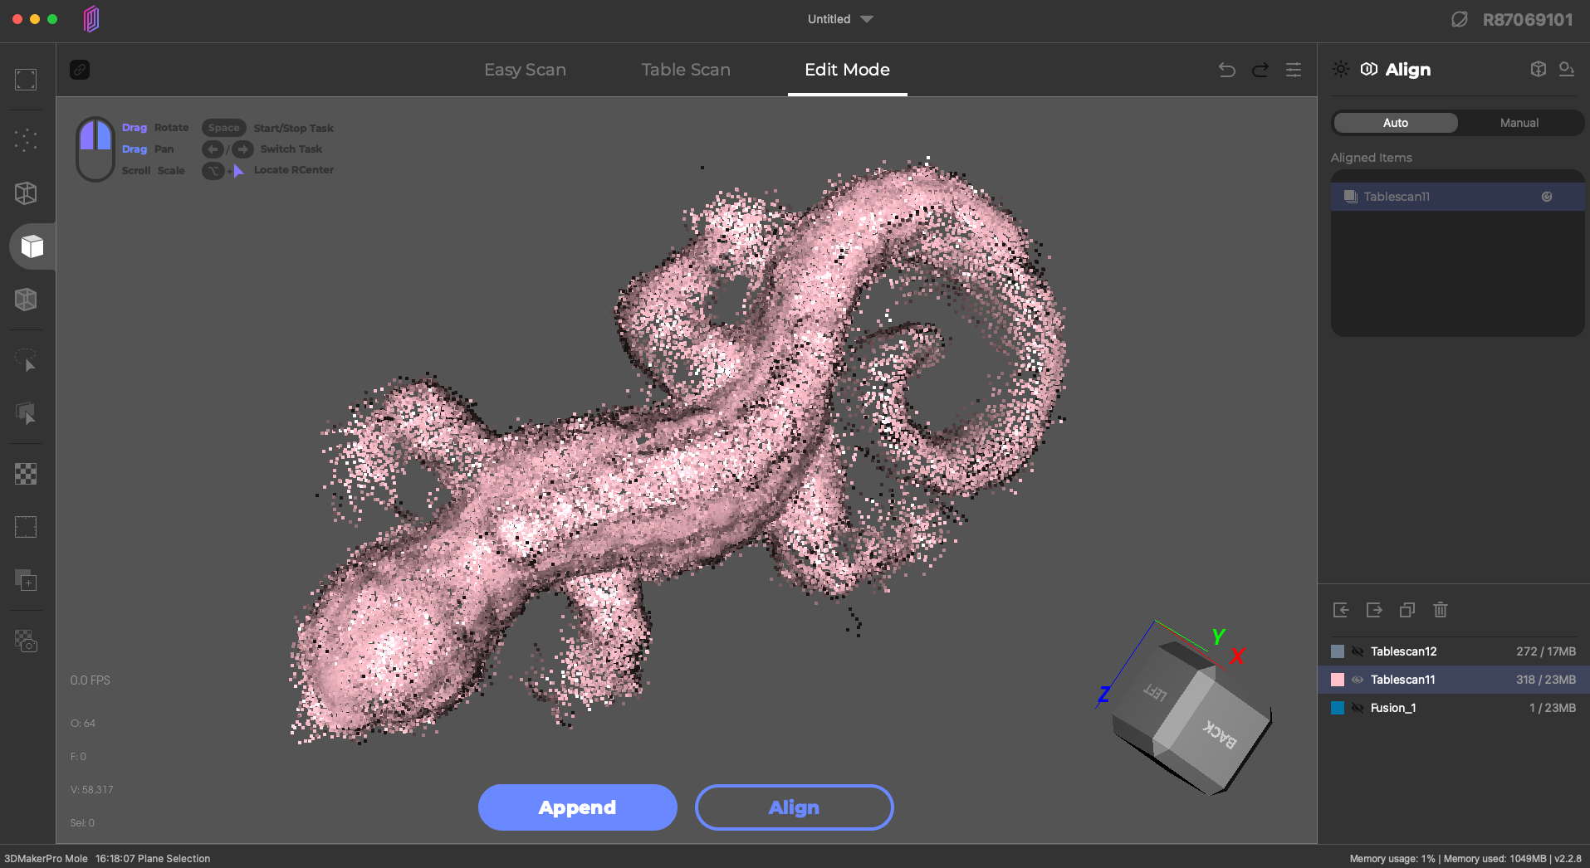Duplicate the selected scan with copy icon

pyautogui.click(x=1407, y=610)
